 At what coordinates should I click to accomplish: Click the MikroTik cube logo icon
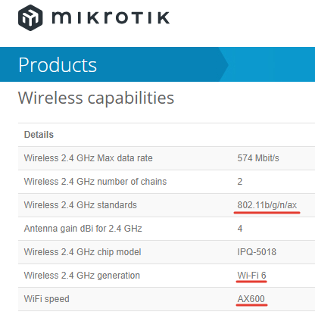click(x=30, y=17)
